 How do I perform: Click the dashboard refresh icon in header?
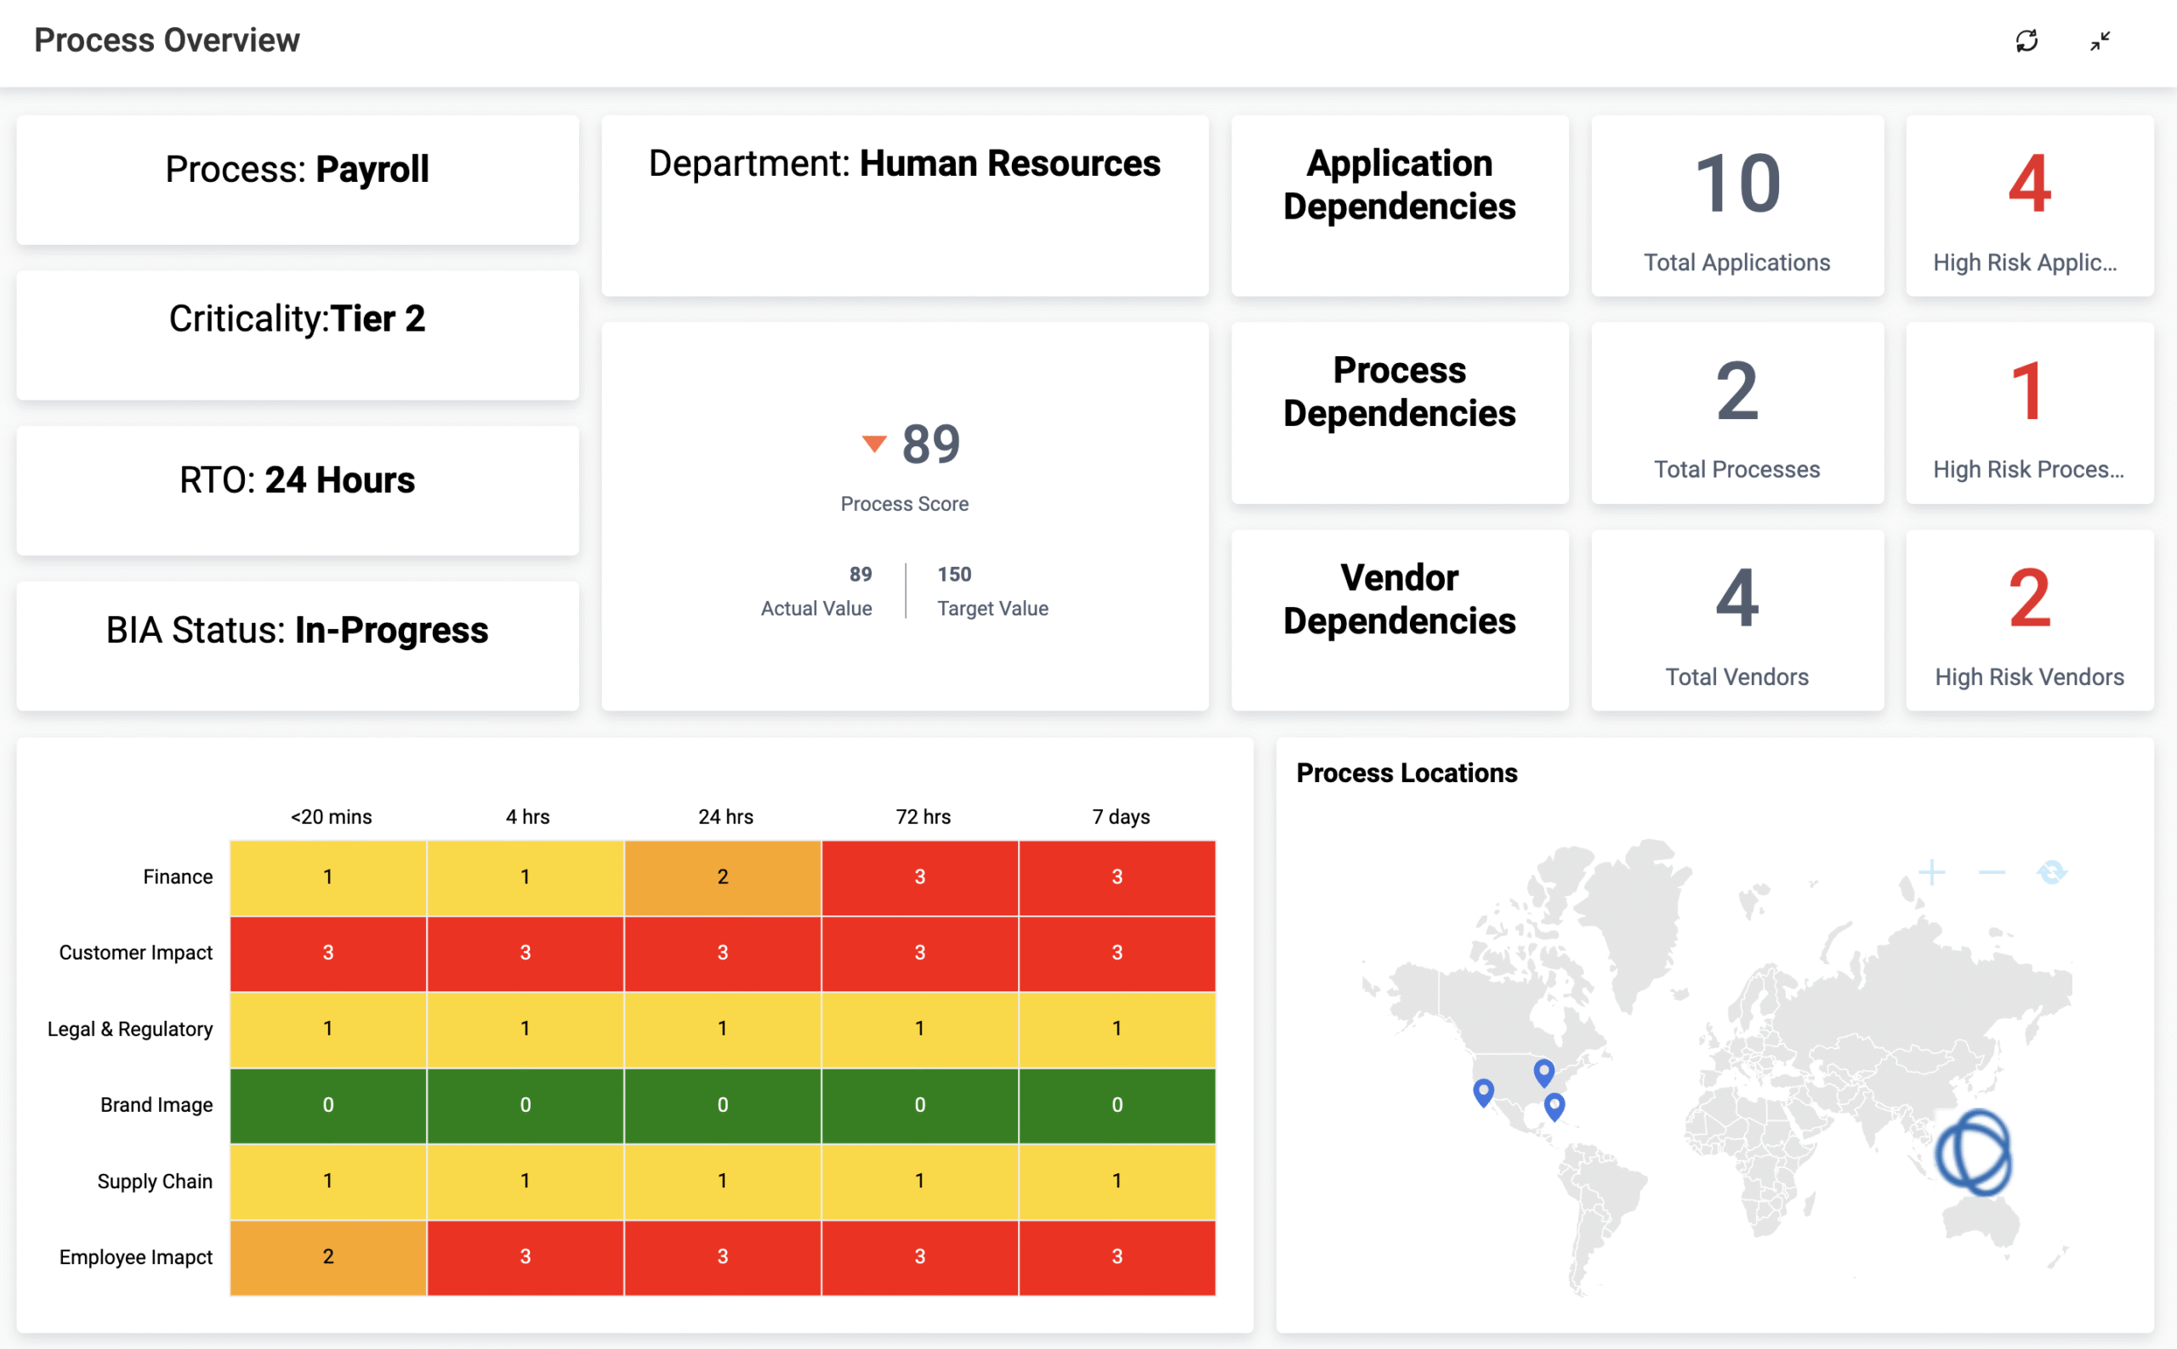[2026, 41]
